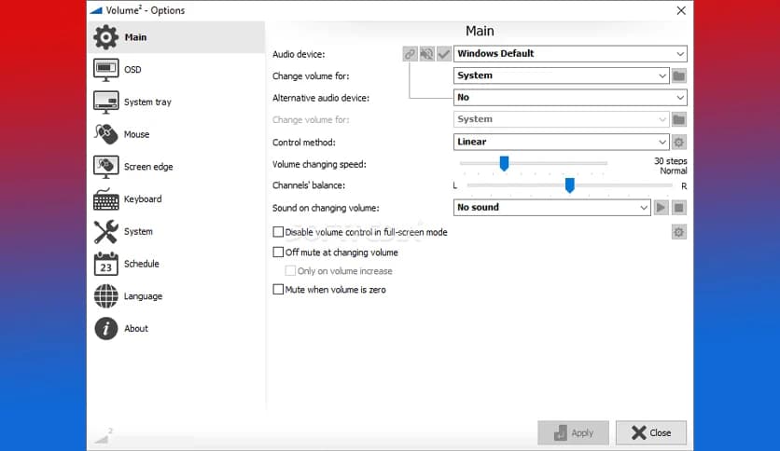Screen dimensions: 780x451
Task: Open the Keyboard settings section
Action: (x=142, y=199)
